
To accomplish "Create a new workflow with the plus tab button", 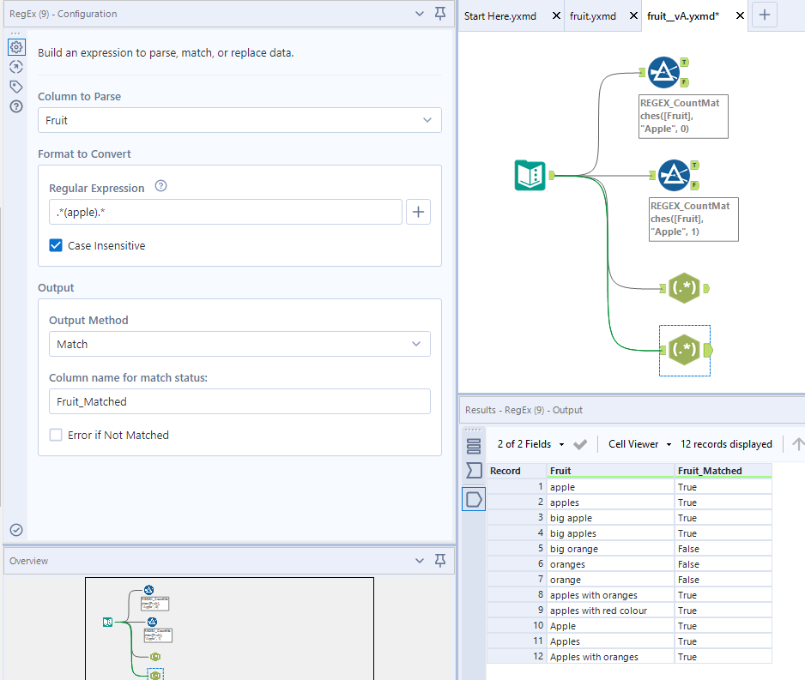I will coord(764,15).
